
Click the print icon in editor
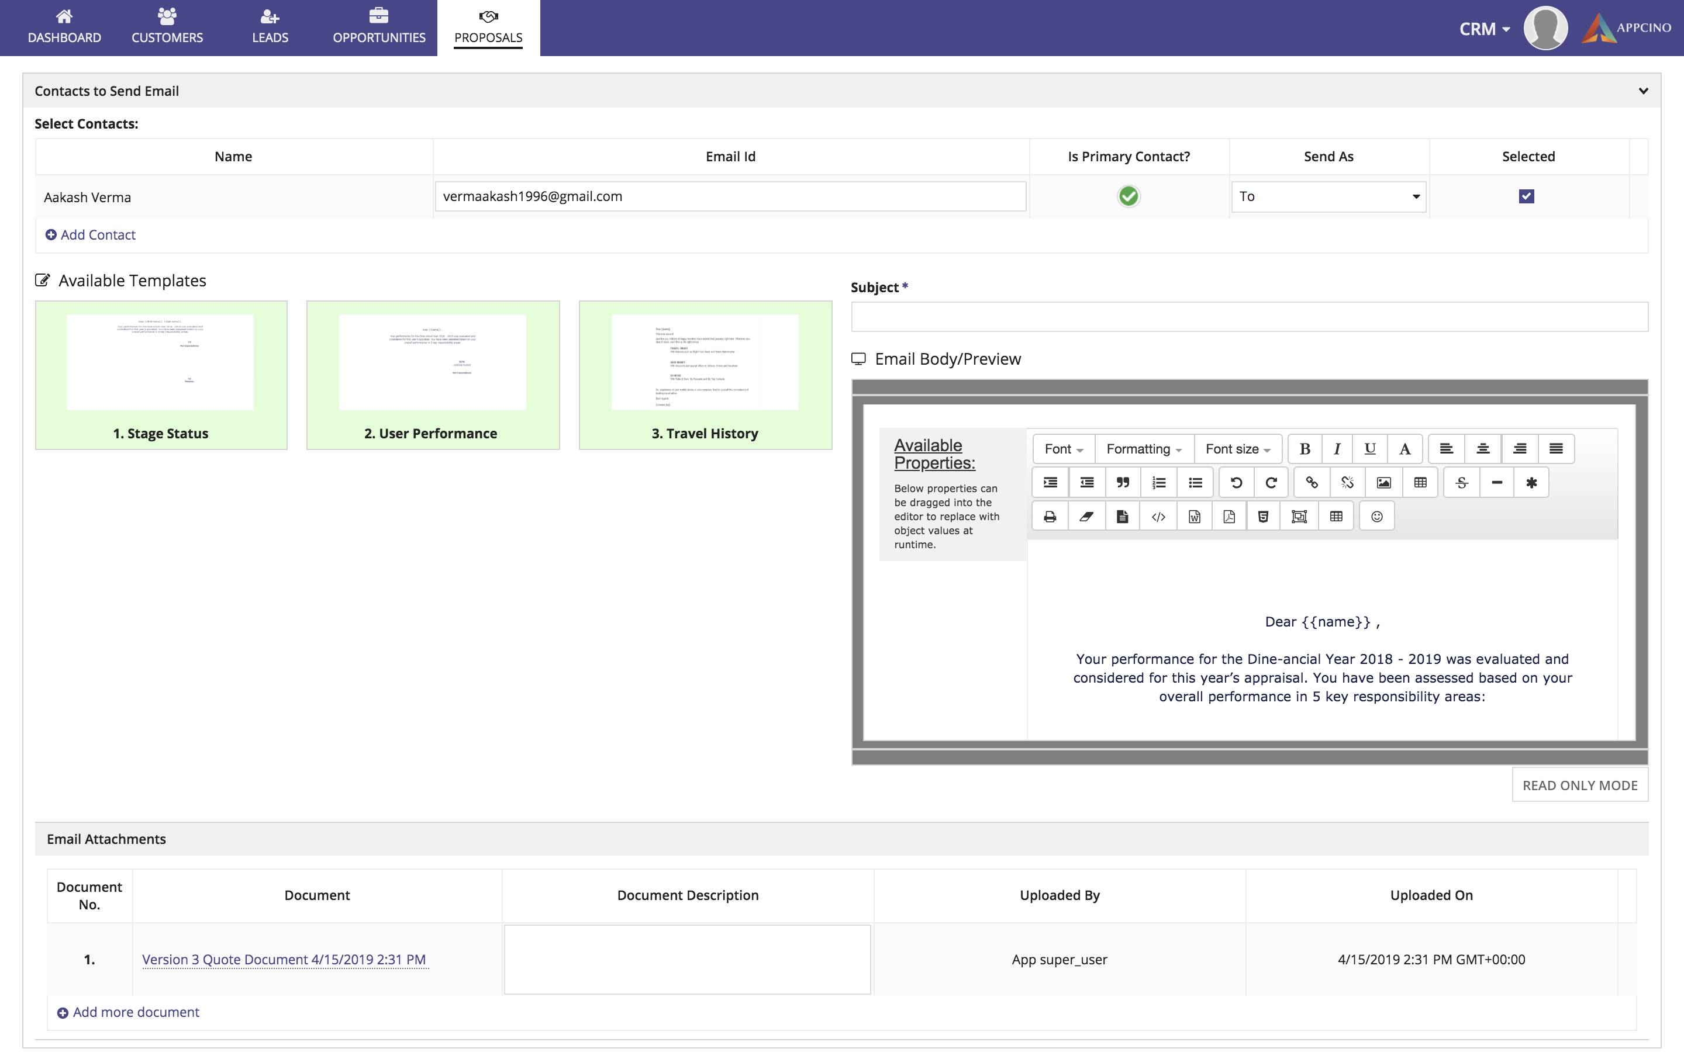(x=1050, y=516)
